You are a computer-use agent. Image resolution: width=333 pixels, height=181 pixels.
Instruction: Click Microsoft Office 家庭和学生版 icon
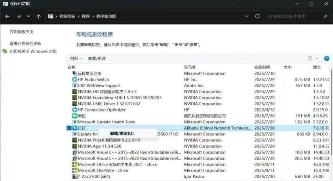(74, 164)
